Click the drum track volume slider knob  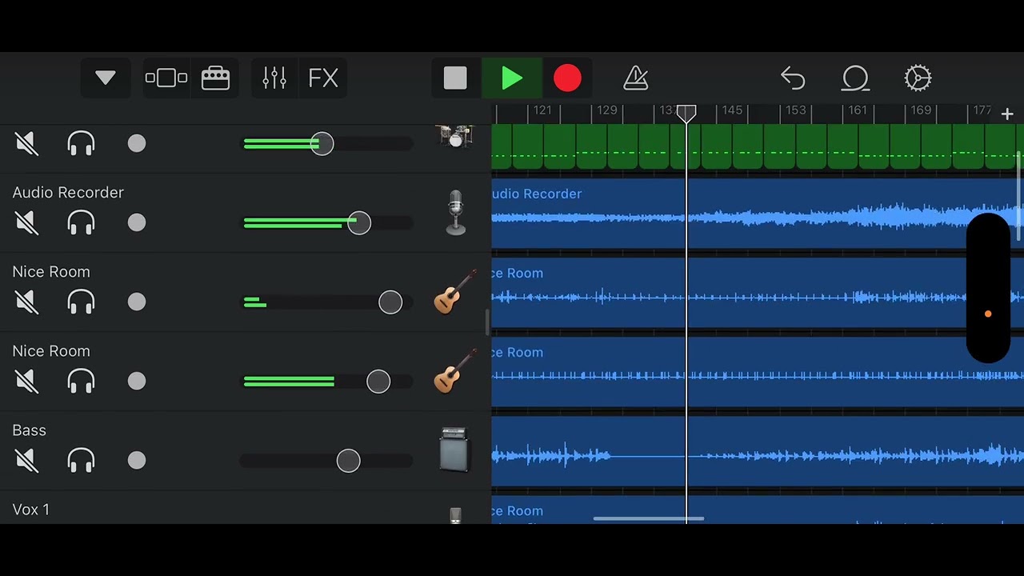pos(322,144)
